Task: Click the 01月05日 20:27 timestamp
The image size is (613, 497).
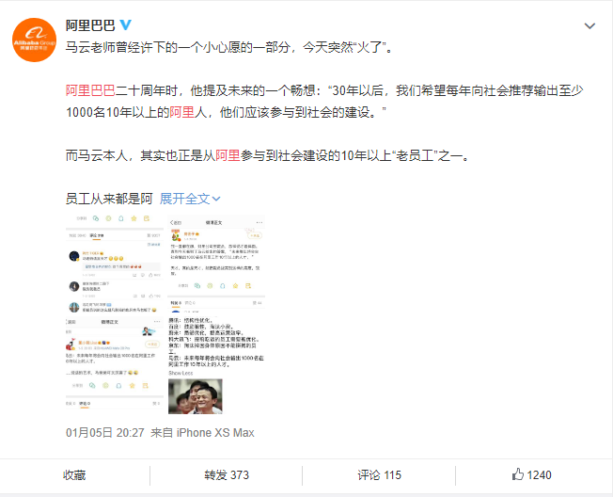Action: point(104,432)
